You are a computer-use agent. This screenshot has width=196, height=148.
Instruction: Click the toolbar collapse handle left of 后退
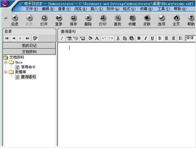7,18
